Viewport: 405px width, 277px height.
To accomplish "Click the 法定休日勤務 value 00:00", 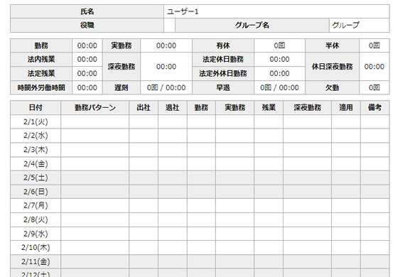I will (x=279, y=60).
